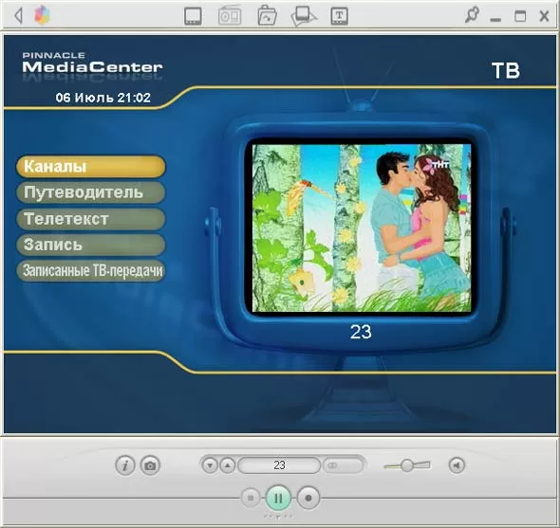Viewport: 560px width, 528px height.
Task: Stop playback with the stop button
Action: coord(251,498)
